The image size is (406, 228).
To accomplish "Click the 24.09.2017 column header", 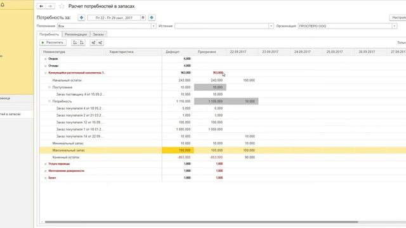I will 306,52.
